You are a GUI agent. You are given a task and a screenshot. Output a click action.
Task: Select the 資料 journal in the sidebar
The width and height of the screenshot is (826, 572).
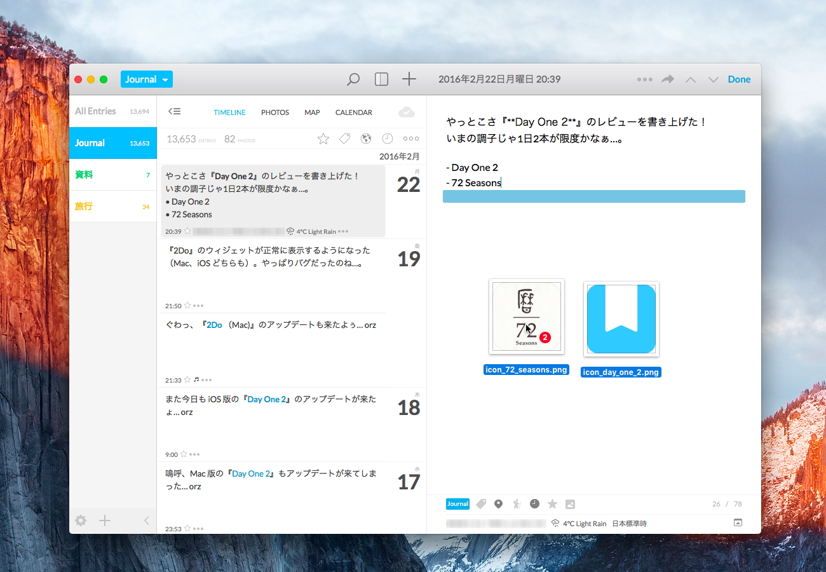tap(112, 175)
